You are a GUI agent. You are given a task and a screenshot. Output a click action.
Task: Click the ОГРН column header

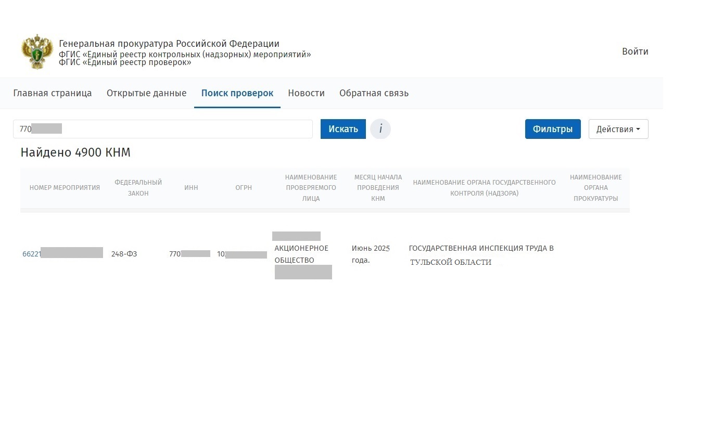[244, 188]
